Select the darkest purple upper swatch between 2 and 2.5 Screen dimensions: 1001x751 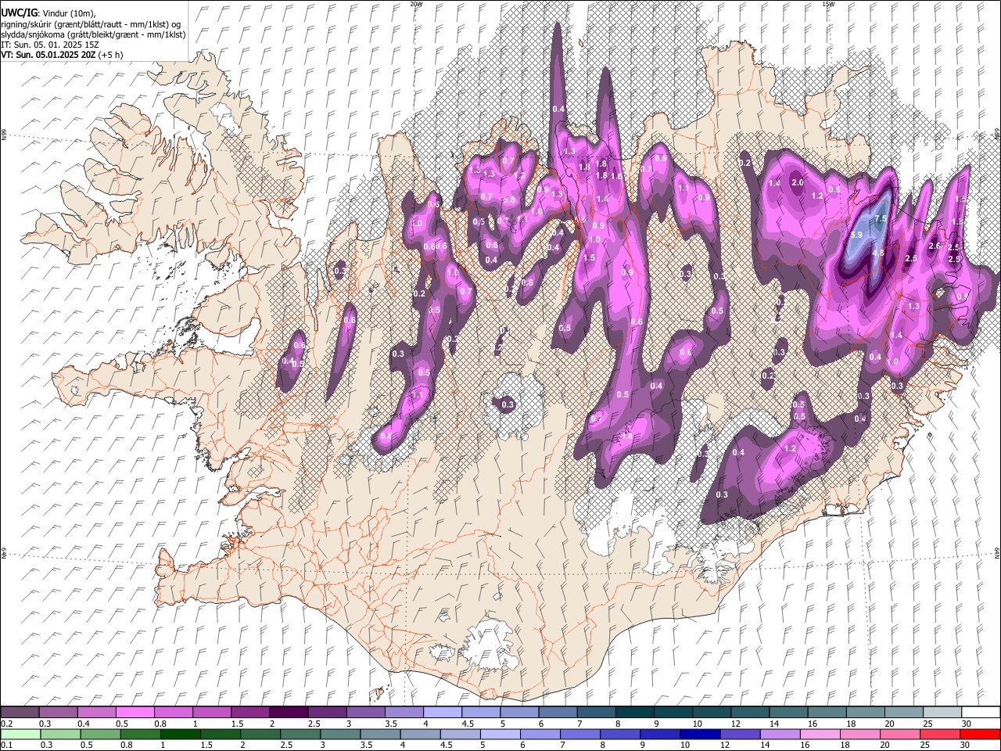point(289,712)
